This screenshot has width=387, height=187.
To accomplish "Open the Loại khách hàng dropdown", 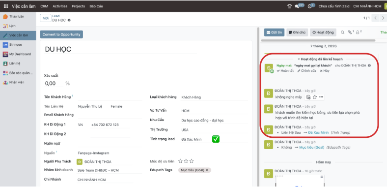I will tap(214, 97).
